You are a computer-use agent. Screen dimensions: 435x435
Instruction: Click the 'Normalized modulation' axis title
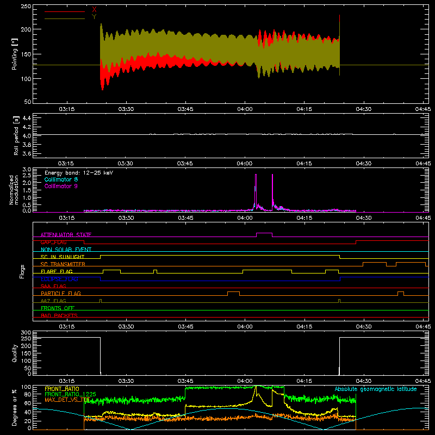tap(14, 190)
